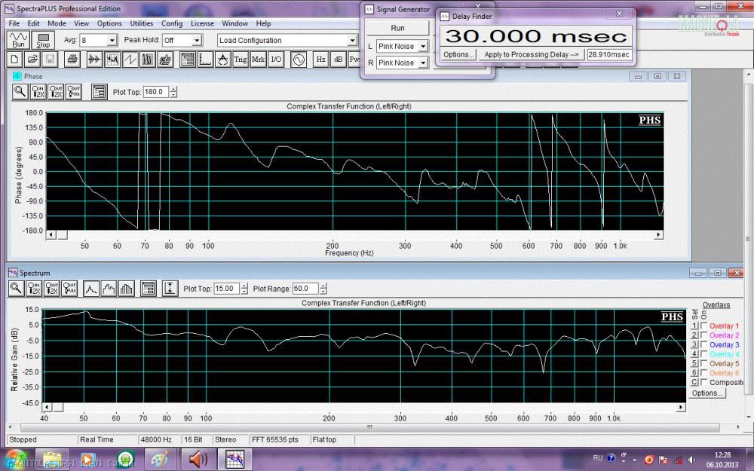Image resolution: width=754 pixels, height=471 pixels.
Task: Open the Spectrogram view icon
Action: pyautogui.click(x=148, y=60)
